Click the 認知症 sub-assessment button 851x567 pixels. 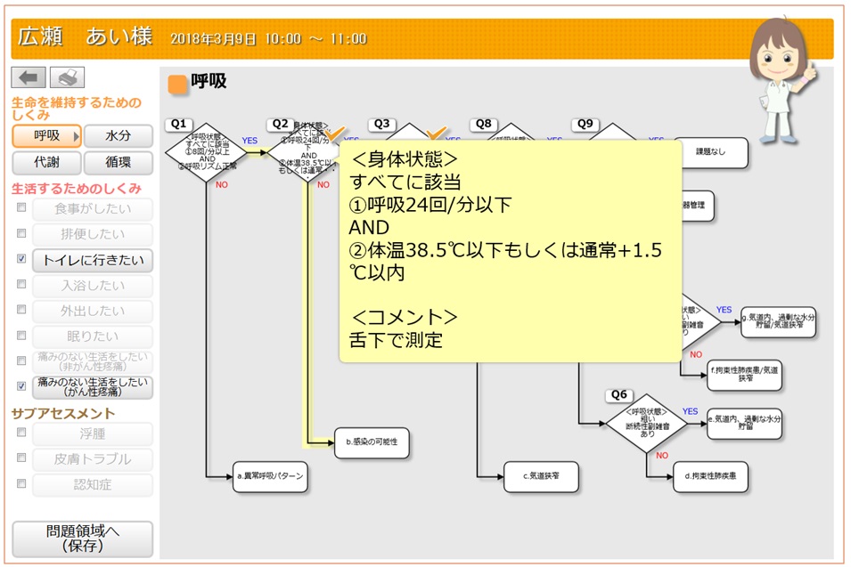click(x=93, y=485)
